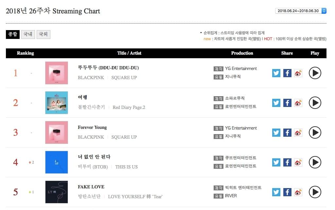This screenshot has width=335, height=210.
Task: Share Forever Young on Weibo
Action: [298, 132]
